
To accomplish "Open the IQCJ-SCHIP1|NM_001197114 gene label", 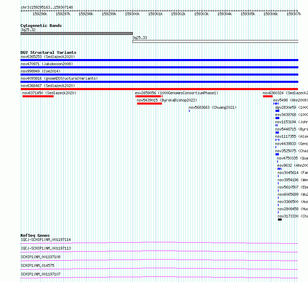I will pos(46,240).
